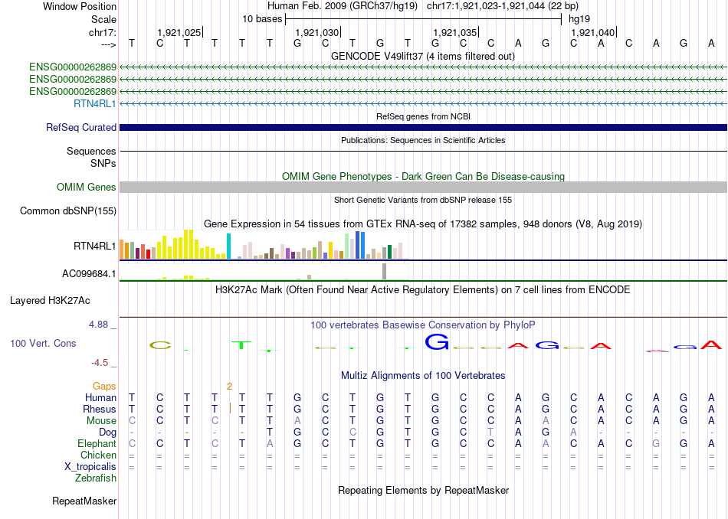This screenshot has width=728, height=519.
Task: Click coordinate label 1,921,040
Action: point(593,32)
